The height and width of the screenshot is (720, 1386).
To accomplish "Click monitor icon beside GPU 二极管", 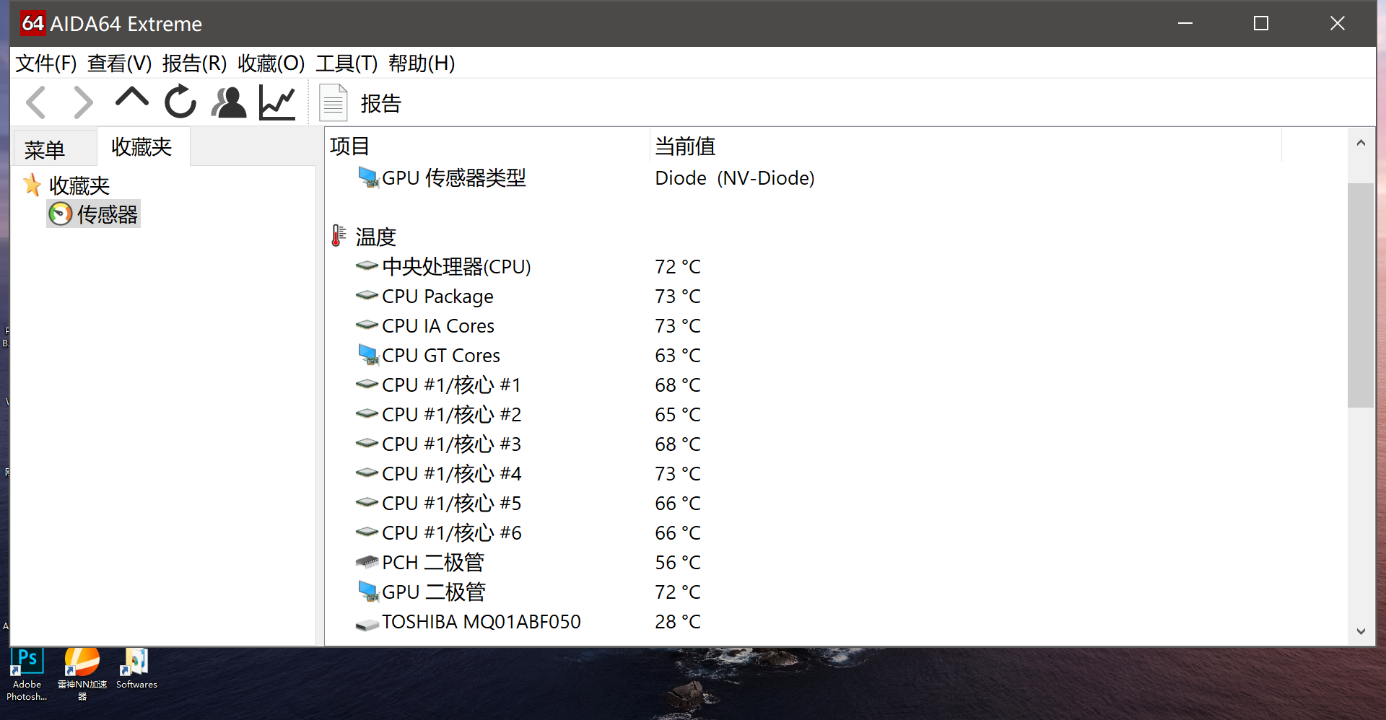I will [x=368, y=592].
